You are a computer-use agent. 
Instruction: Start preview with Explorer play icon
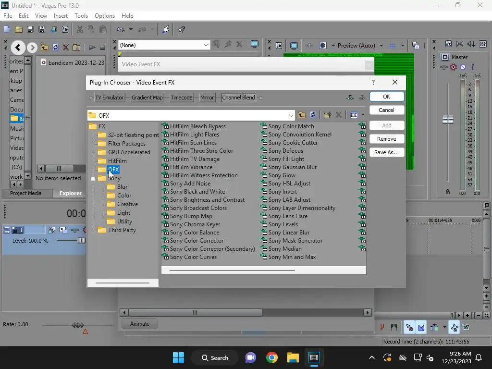pos(92,48)
